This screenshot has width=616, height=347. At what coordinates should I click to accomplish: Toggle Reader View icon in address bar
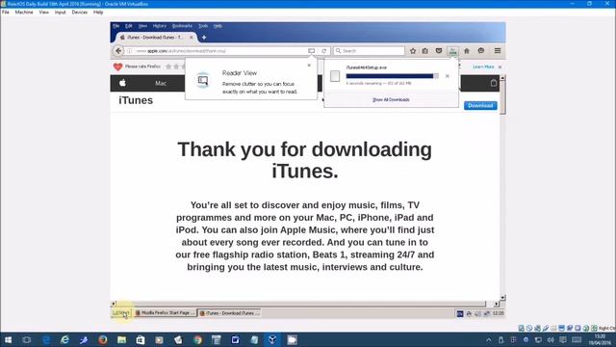click(311, 51)
